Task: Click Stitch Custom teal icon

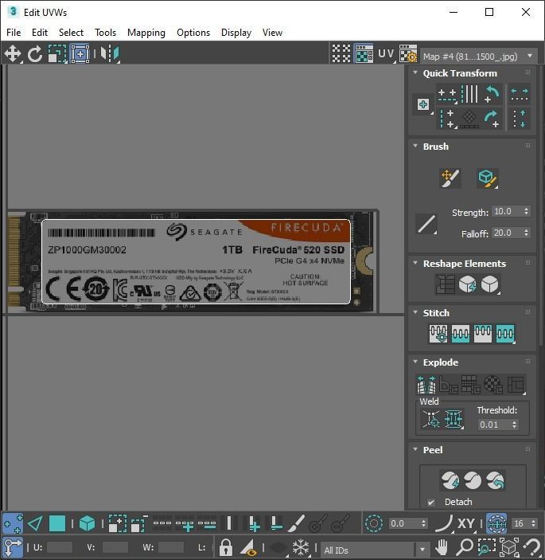Action: [x=505, y=334]
